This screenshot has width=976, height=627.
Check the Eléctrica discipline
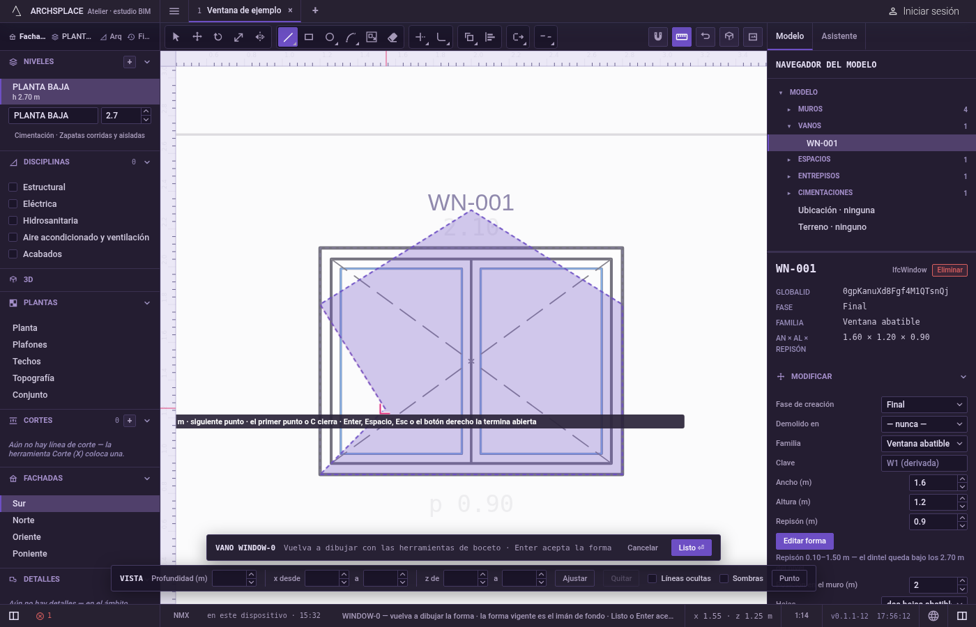coord(13,204)
